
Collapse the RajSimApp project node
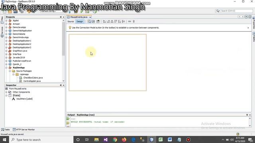[x=6, y=68]
